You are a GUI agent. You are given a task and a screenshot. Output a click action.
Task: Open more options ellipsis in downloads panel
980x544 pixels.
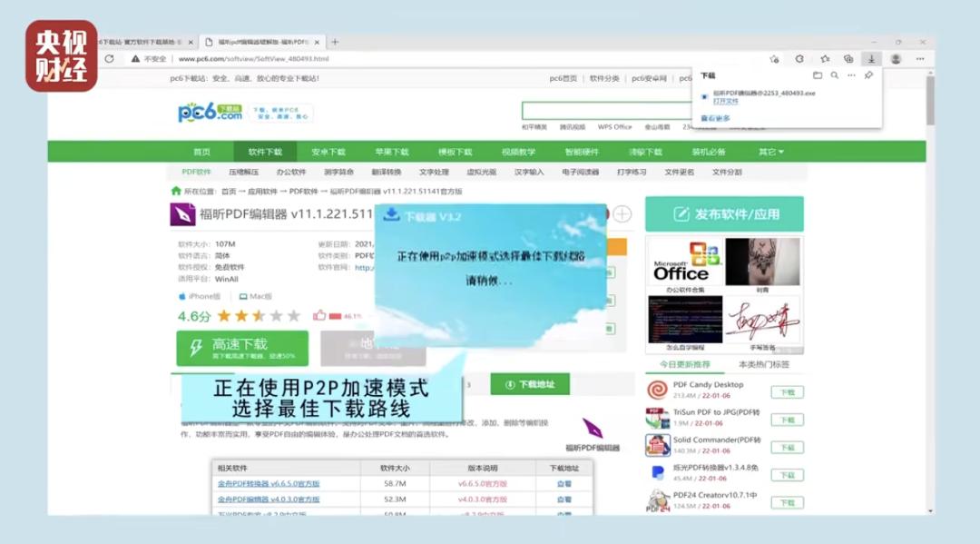click(x=851, y=75)
